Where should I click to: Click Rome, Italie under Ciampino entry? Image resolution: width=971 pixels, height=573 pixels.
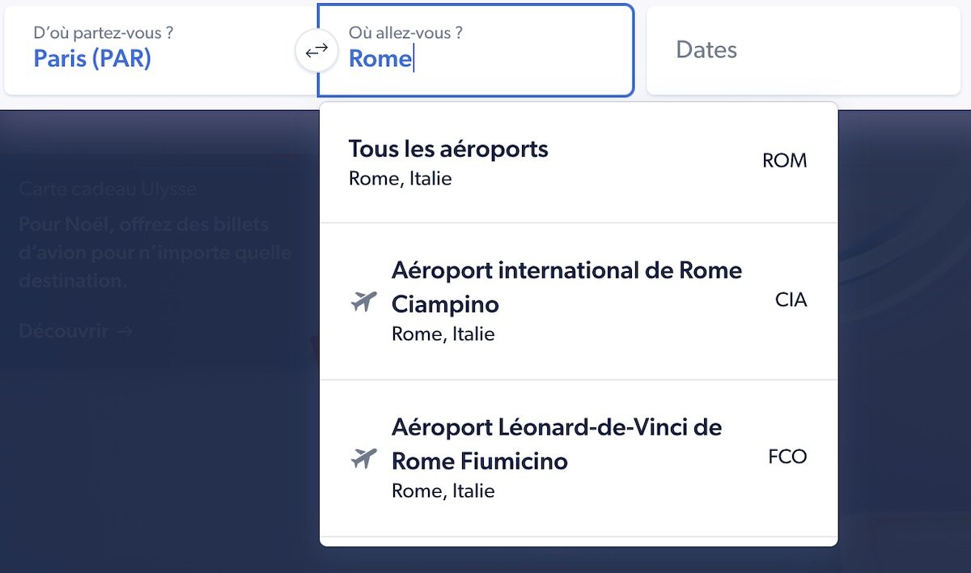pyautogui.click(x=443, y=333)
